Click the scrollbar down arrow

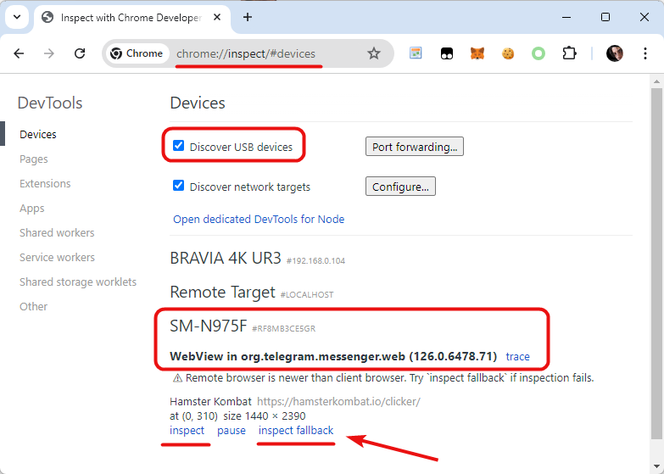pyautogui.click(x=657, y=467)
